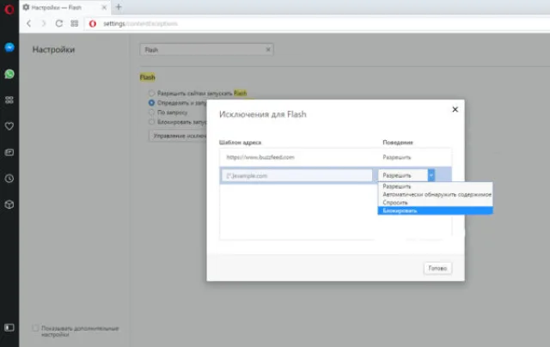Close the Flash exceptions dialog
Screen dimensions: 550x347
pos(455,109)
